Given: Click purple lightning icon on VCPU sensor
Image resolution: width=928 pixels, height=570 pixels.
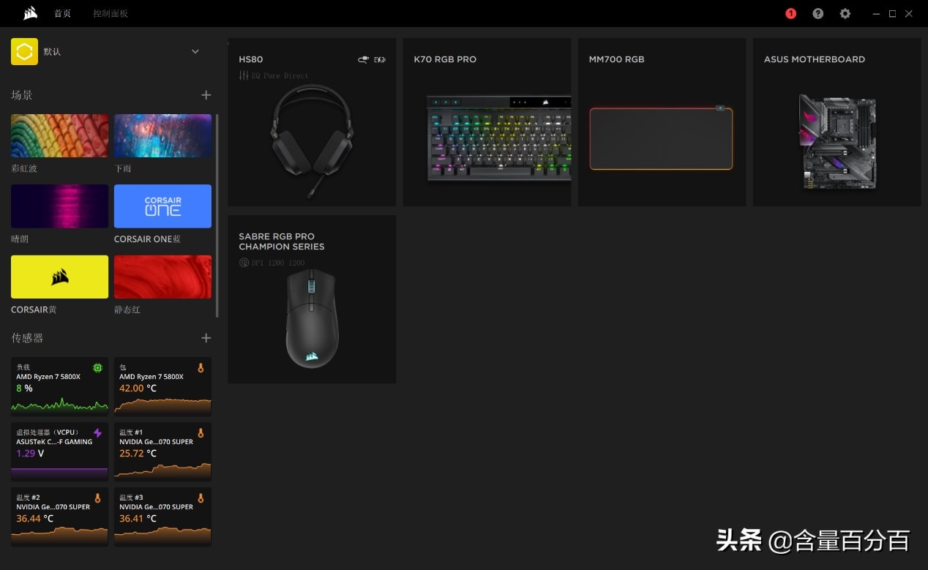Looking at the screenshot, I should pyautogui.click(x=97, y=432).
